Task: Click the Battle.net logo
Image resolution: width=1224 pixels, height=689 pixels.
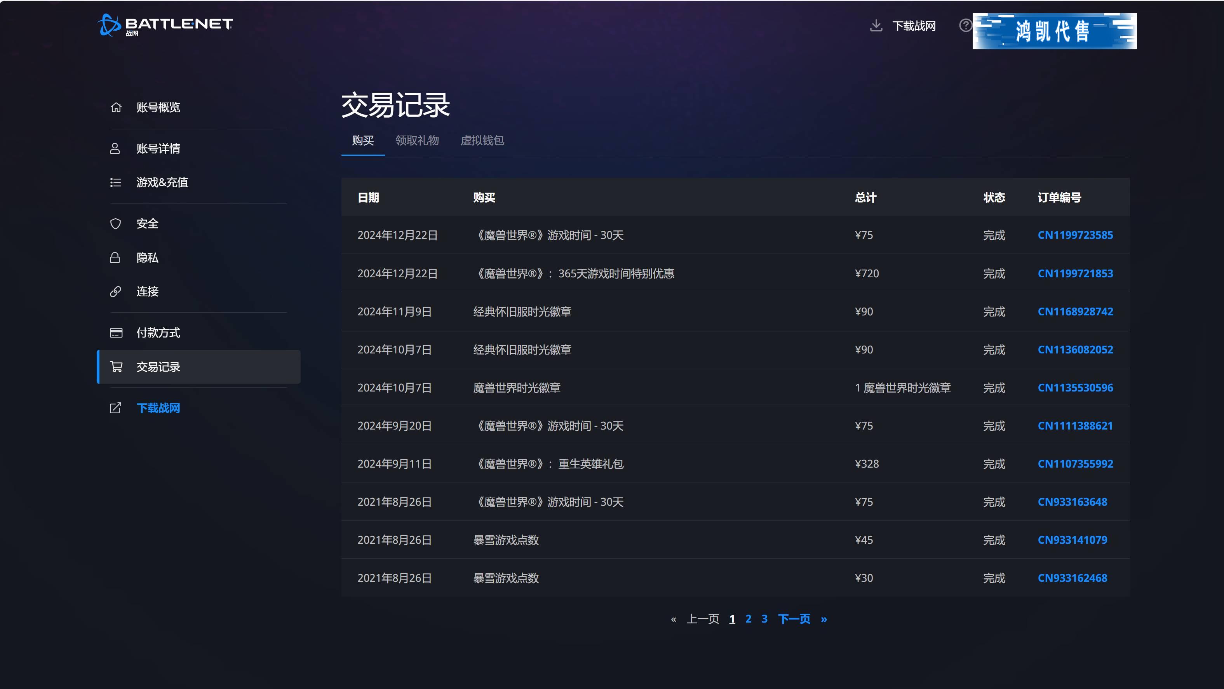Action: [x=165, y=25]
